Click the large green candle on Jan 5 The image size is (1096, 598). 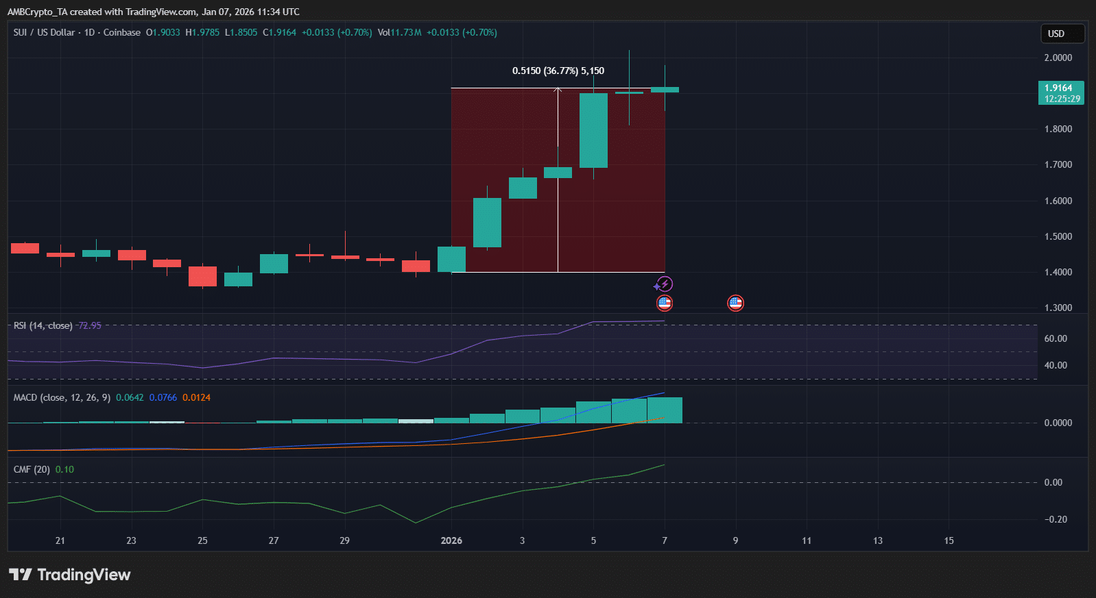(x=593, y=130)
